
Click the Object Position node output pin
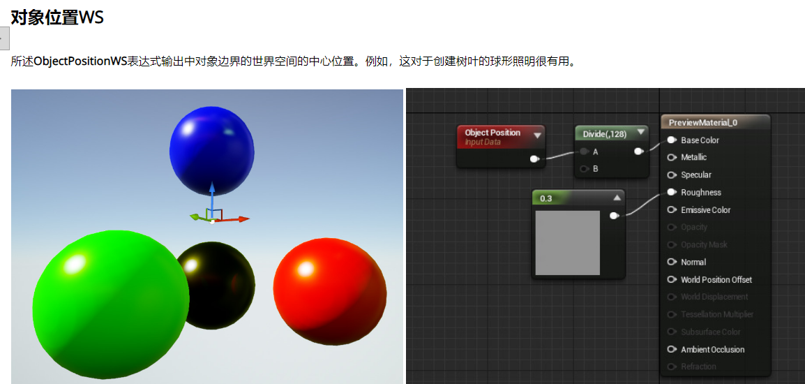click(534, 159)
